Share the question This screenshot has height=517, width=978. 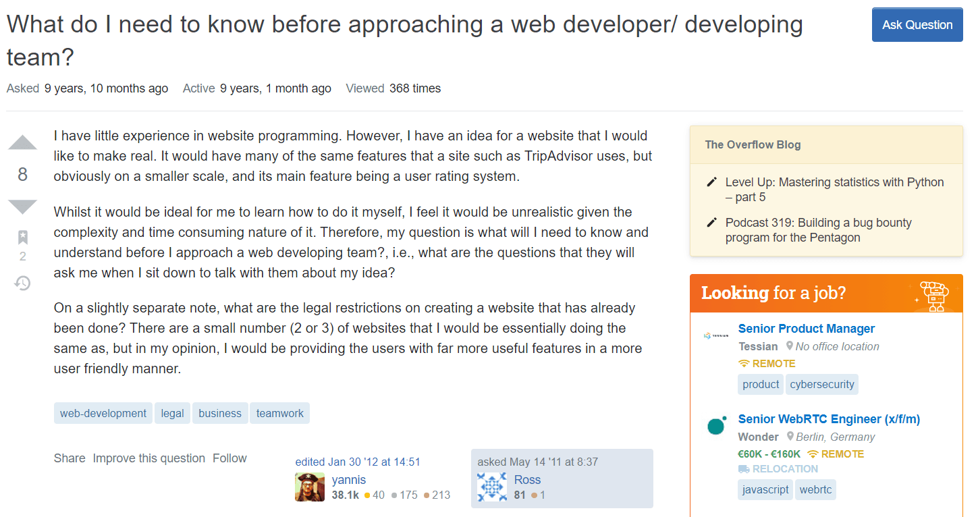[x=69, y=458]
